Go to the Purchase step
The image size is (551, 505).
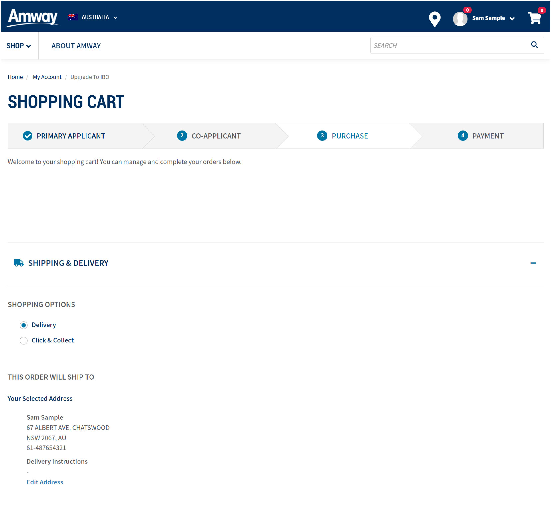pyautogui.click(x=350, y=136)
